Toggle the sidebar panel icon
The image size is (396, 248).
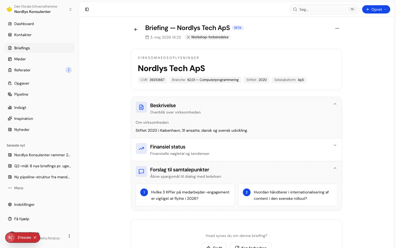click(x=87, y=9)
